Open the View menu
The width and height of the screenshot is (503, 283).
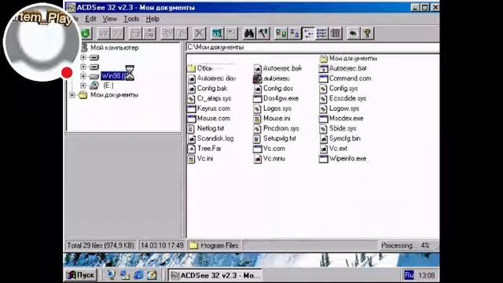(110, 19)
